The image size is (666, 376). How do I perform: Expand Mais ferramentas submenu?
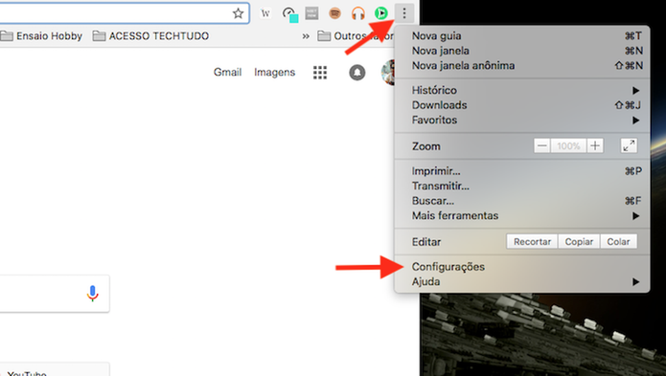pyautogui.click(x=522, y=216)
